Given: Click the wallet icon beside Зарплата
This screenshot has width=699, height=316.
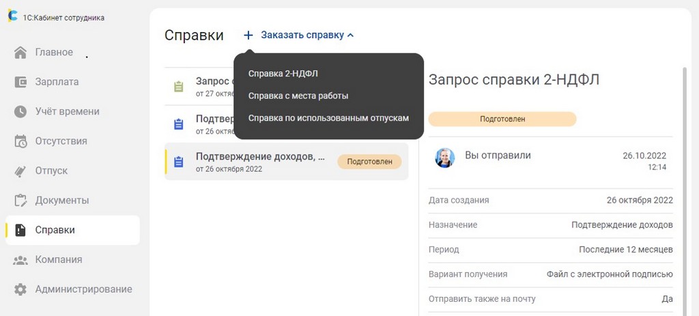Looking at the screenshot, I should (20, 82).
